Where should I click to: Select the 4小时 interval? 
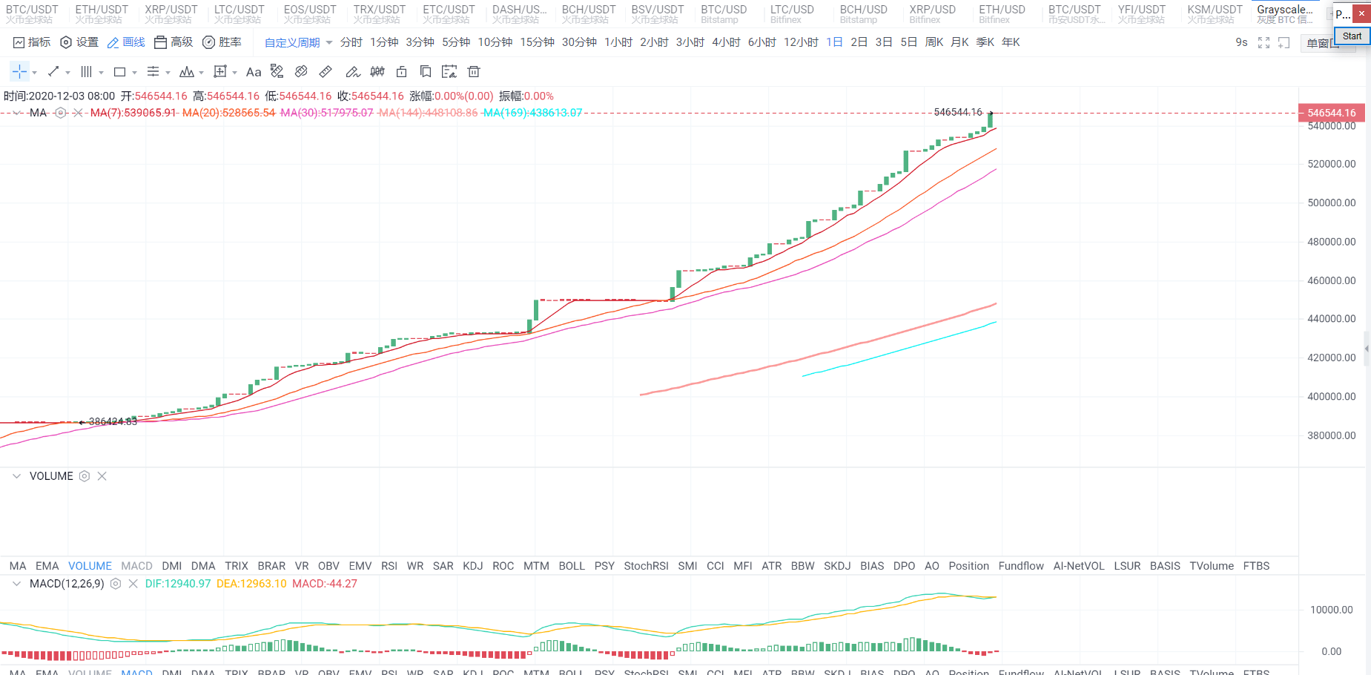(726, 42)
